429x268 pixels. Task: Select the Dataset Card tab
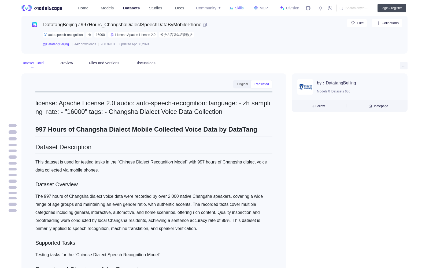32,63
